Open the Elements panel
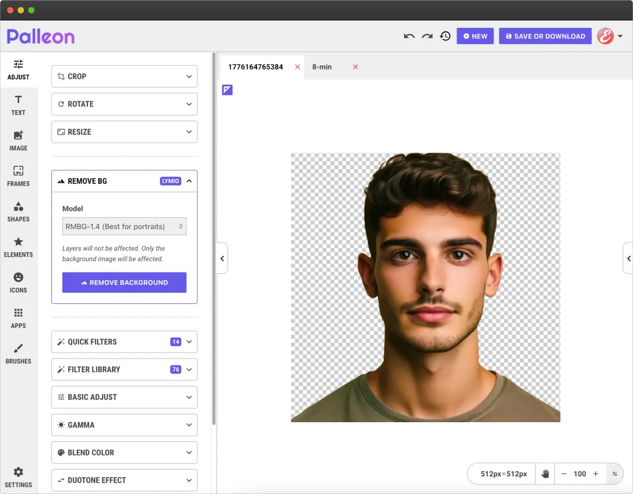Image resolution: width=633 pixels, height=494 pixels. (19, 248)
